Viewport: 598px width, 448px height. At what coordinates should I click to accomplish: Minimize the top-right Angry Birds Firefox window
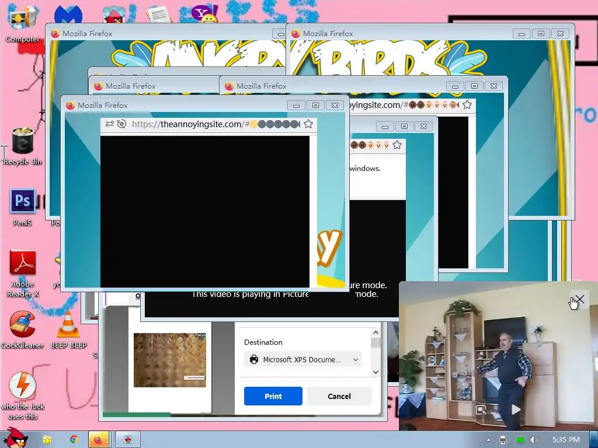tap(521, 33)
